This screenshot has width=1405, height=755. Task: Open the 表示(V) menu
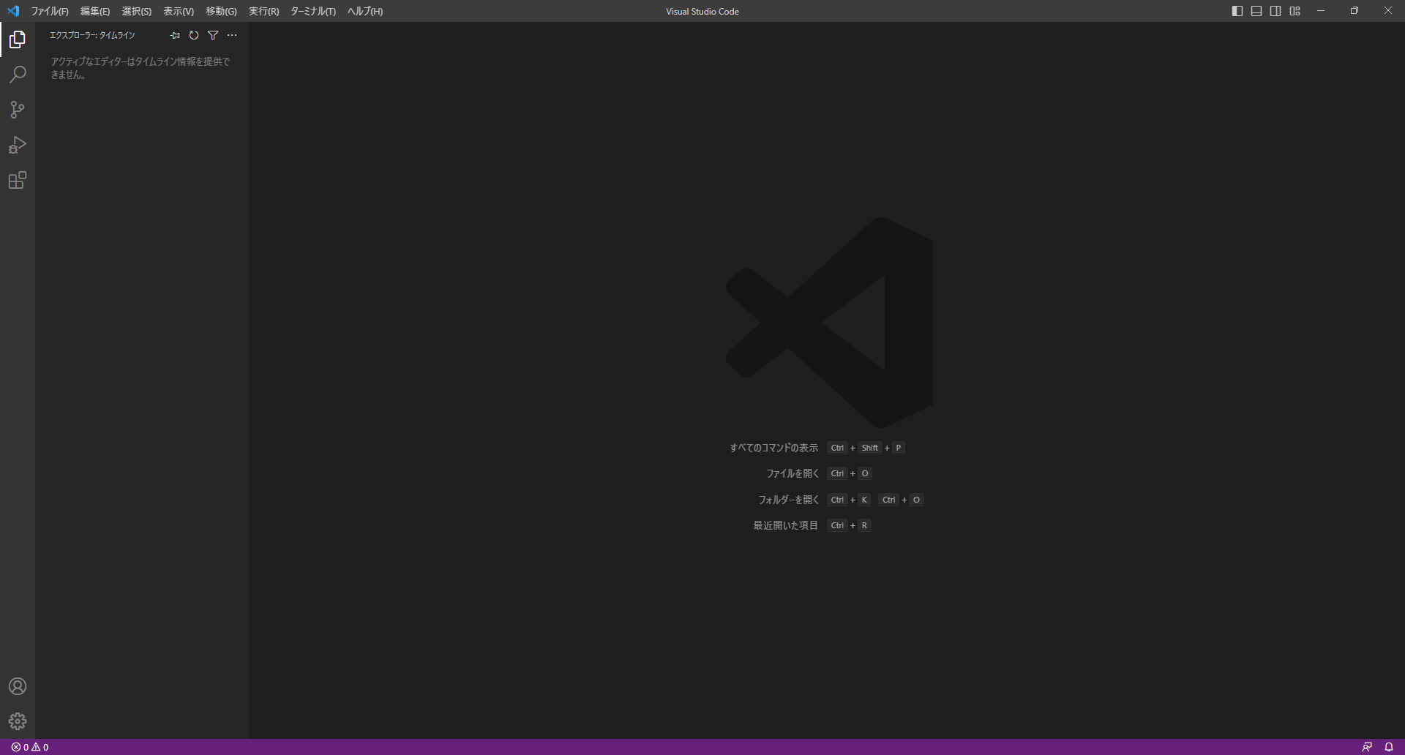179,11
